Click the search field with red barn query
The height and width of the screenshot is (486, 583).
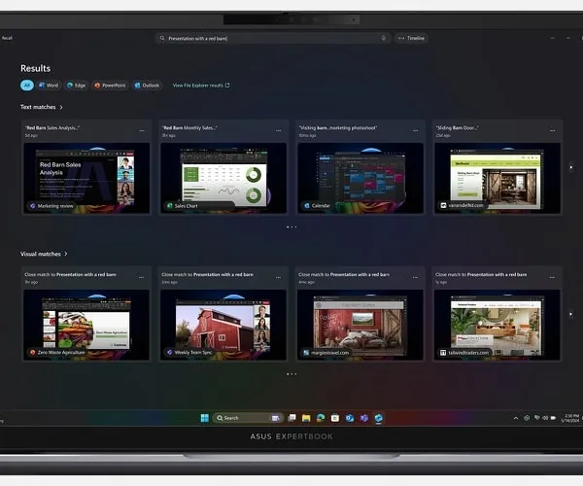pos(273,38)
